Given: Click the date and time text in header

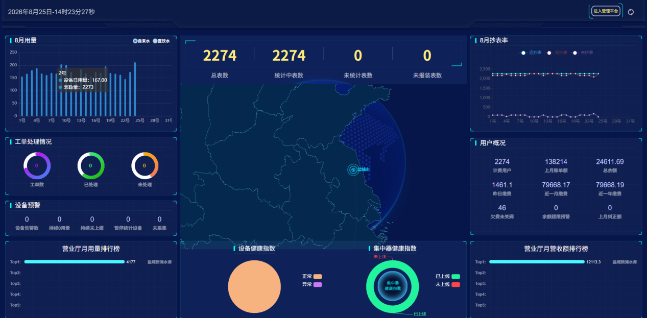Looking at the screenshot, I should click(52, 12).
